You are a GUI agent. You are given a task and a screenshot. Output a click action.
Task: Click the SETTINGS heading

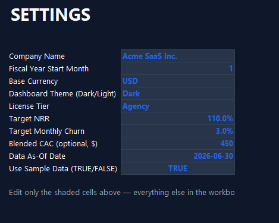51,15
